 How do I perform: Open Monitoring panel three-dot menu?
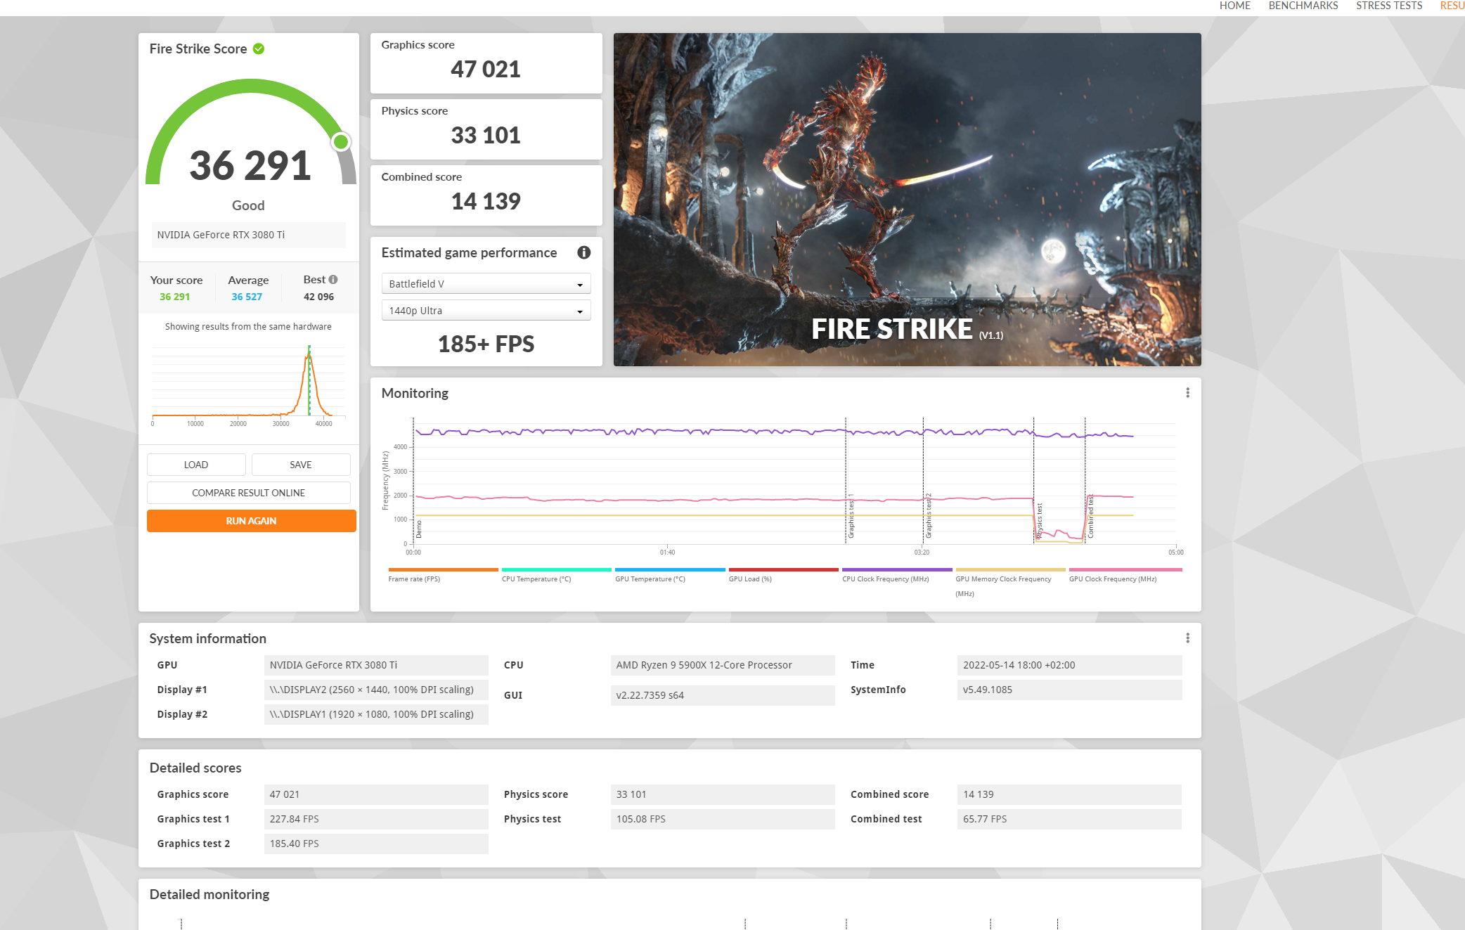tap(1187, 393)
